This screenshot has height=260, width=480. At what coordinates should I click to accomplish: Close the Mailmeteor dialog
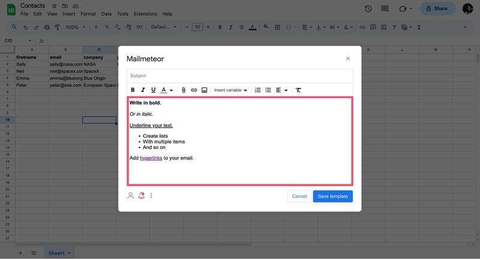348,59
